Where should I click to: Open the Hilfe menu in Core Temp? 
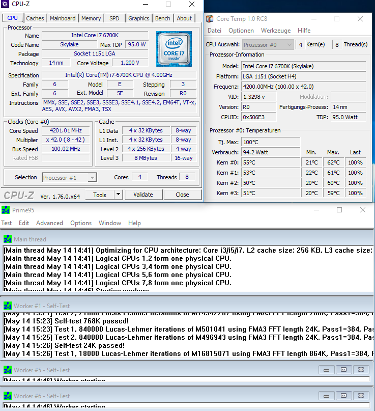click(304, 31)
